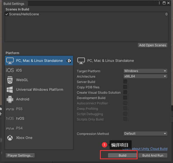173x163 pixels.
Task: Select the PS5 platform row
Action: tap(39, 109)
